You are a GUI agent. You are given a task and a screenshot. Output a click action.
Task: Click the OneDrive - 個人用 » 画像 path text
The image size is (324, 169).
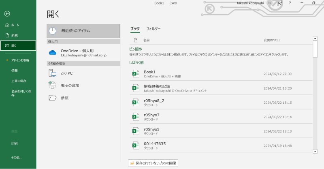[162, 76]
